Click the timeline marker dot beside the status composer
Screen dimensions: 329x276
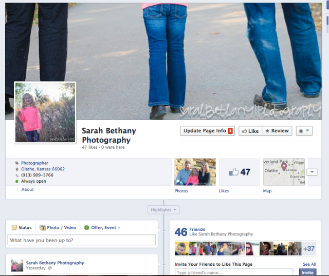pos(163,230)
